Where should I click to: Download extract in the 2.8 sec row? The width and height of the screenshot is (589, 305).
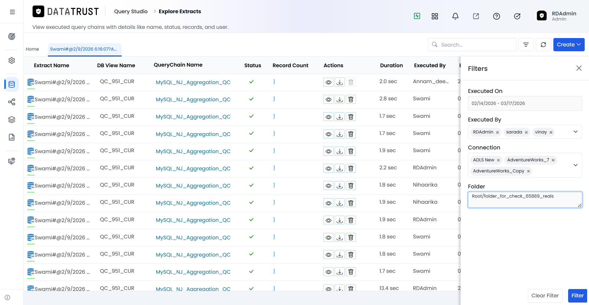(x=340, y=99)
